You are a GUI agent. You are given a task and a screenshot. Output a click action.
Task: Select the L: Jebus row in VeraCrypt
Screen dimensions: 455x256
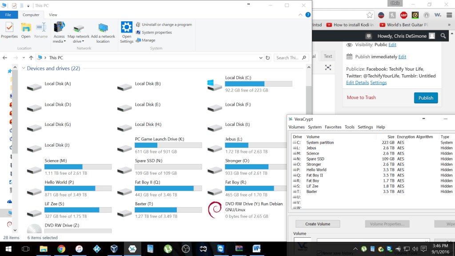373,148
